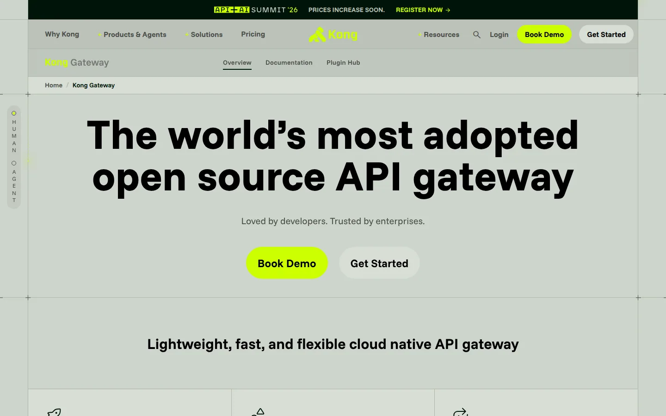Click Book Demo in the top navigation
This screenshot has height=416, width=666.
pyautogui.click(x=544, y=34)
